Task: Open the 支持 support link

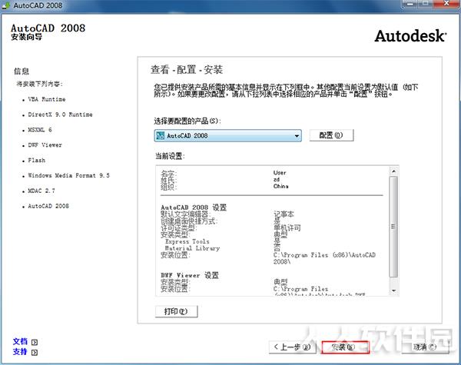Action: [x=20, y=352]
